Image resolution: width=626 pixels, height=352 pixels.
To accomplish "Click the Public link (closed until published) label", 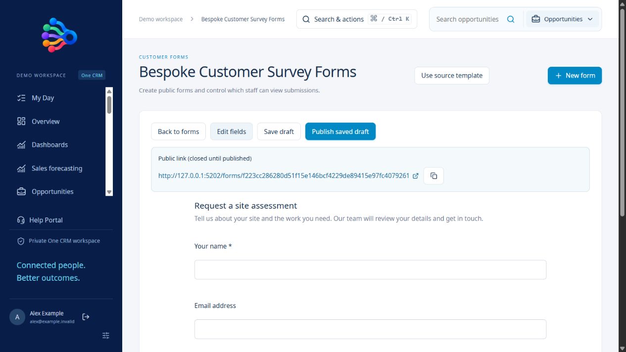I will 205,159.
